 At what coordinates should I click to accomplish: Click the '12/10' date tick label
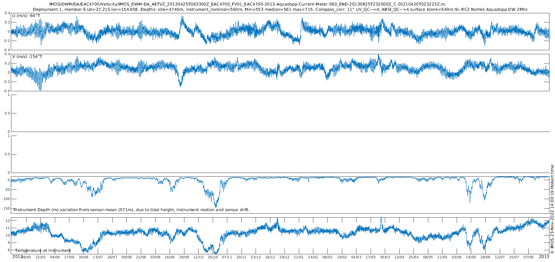198,257
